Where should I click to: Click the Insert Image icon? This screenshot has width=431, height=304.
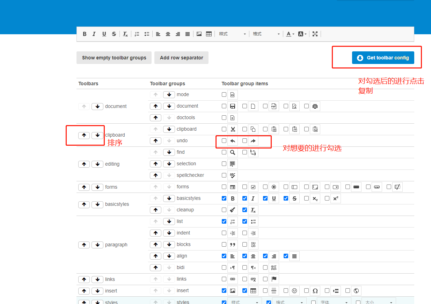tap(199, 34)
